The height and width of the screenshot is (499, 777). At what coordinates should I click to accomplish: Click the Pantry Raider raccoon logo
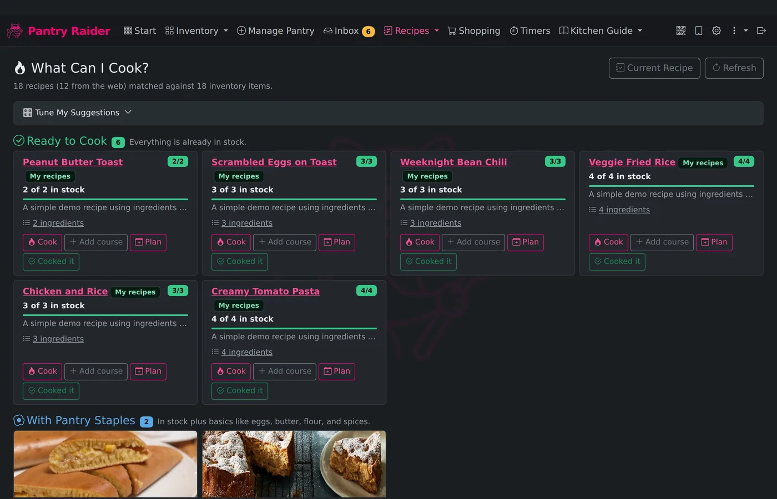click(15, 31)
